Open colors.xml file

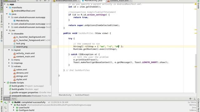[x=22, y=70]
